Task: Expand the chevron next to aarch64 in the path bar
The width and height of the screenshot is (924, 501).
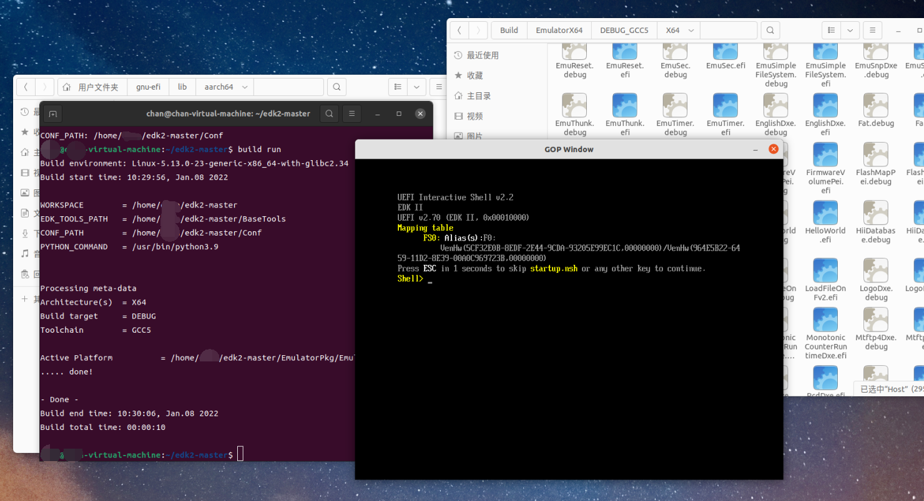Action: pos(244,87)
